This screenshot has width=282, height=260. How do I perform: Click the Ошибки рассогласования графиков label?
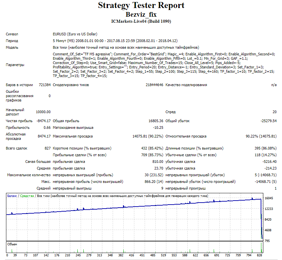click(x=19, y=96)
